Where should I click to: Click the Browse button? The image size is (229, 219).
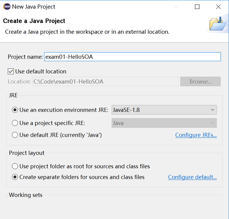(x=200, y=82)
